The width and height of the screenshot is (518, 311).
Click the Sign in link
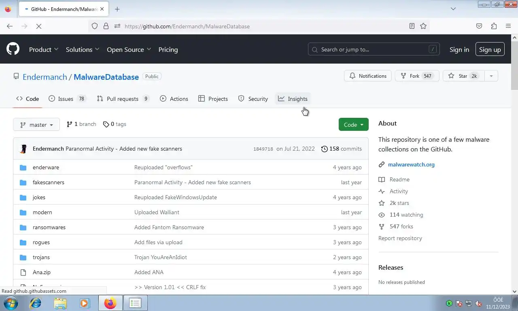[459, 49]
